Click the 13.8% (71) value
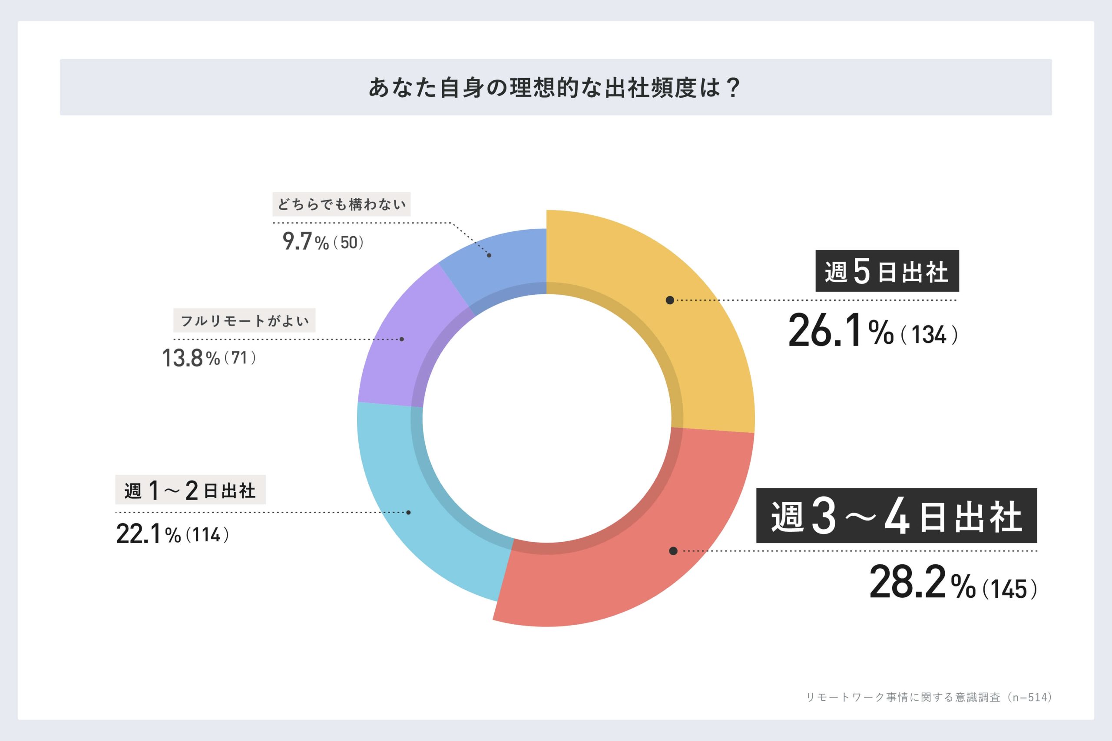The image size is (1112, 741). click(x=209, y=358)
